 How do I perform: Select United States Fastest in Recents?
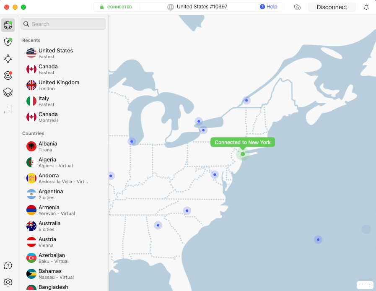point(64,53)
